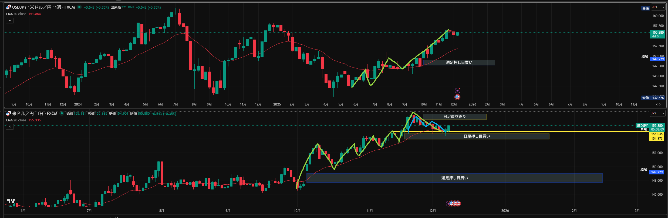Click the USDJPY flag symbol icon on weekly chart
The height and width of the screenshot is (218, 668).
[9, 7]
